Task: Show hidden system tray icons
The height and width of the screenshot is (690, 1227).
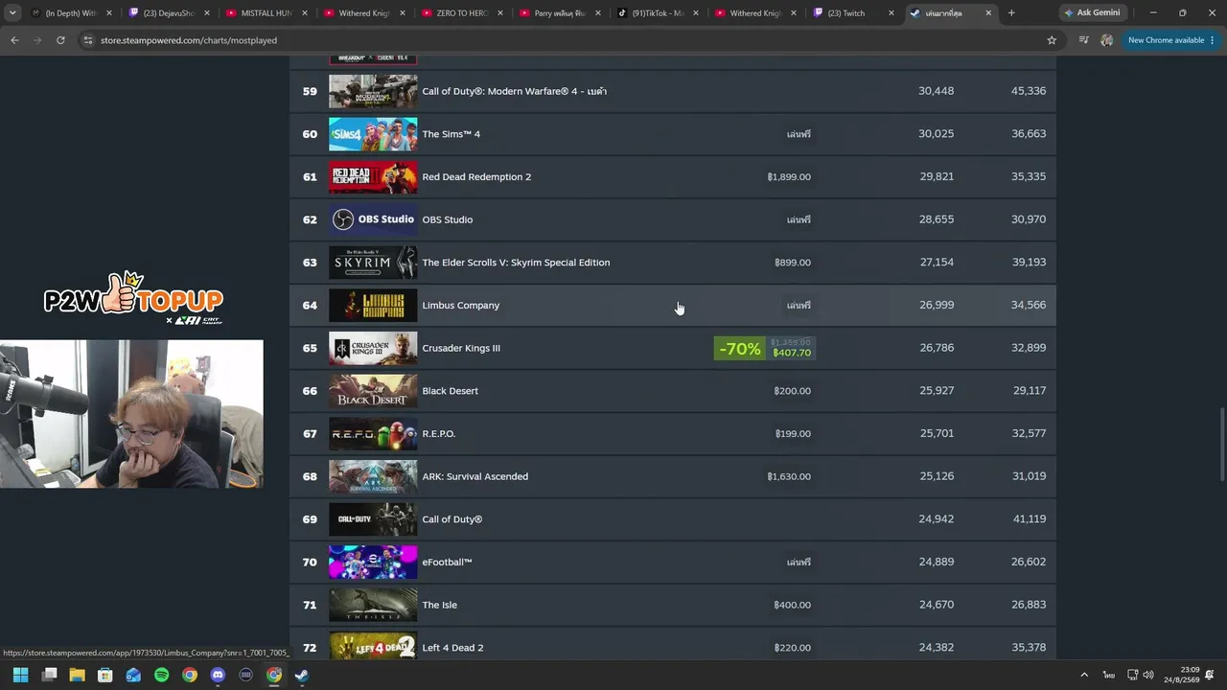Action: point(1084,675)
